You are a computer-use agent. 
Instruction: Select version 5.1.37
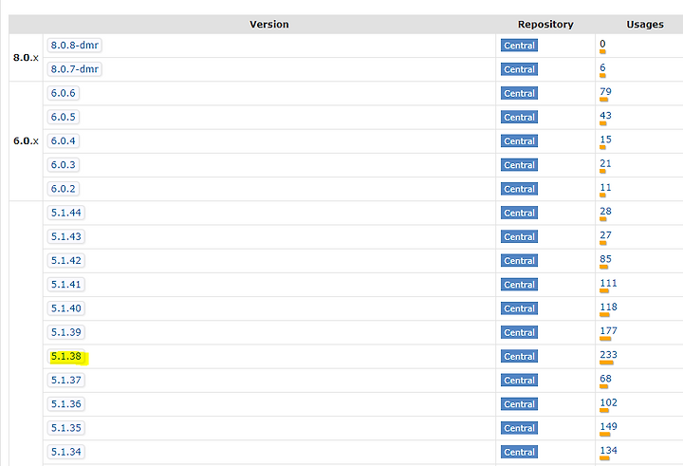pyautogui.click(x=66, y=381)
